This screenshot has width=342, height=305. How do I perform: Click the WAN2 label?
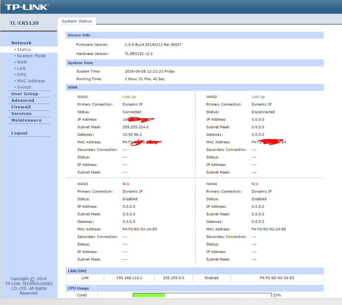[212, 97]
